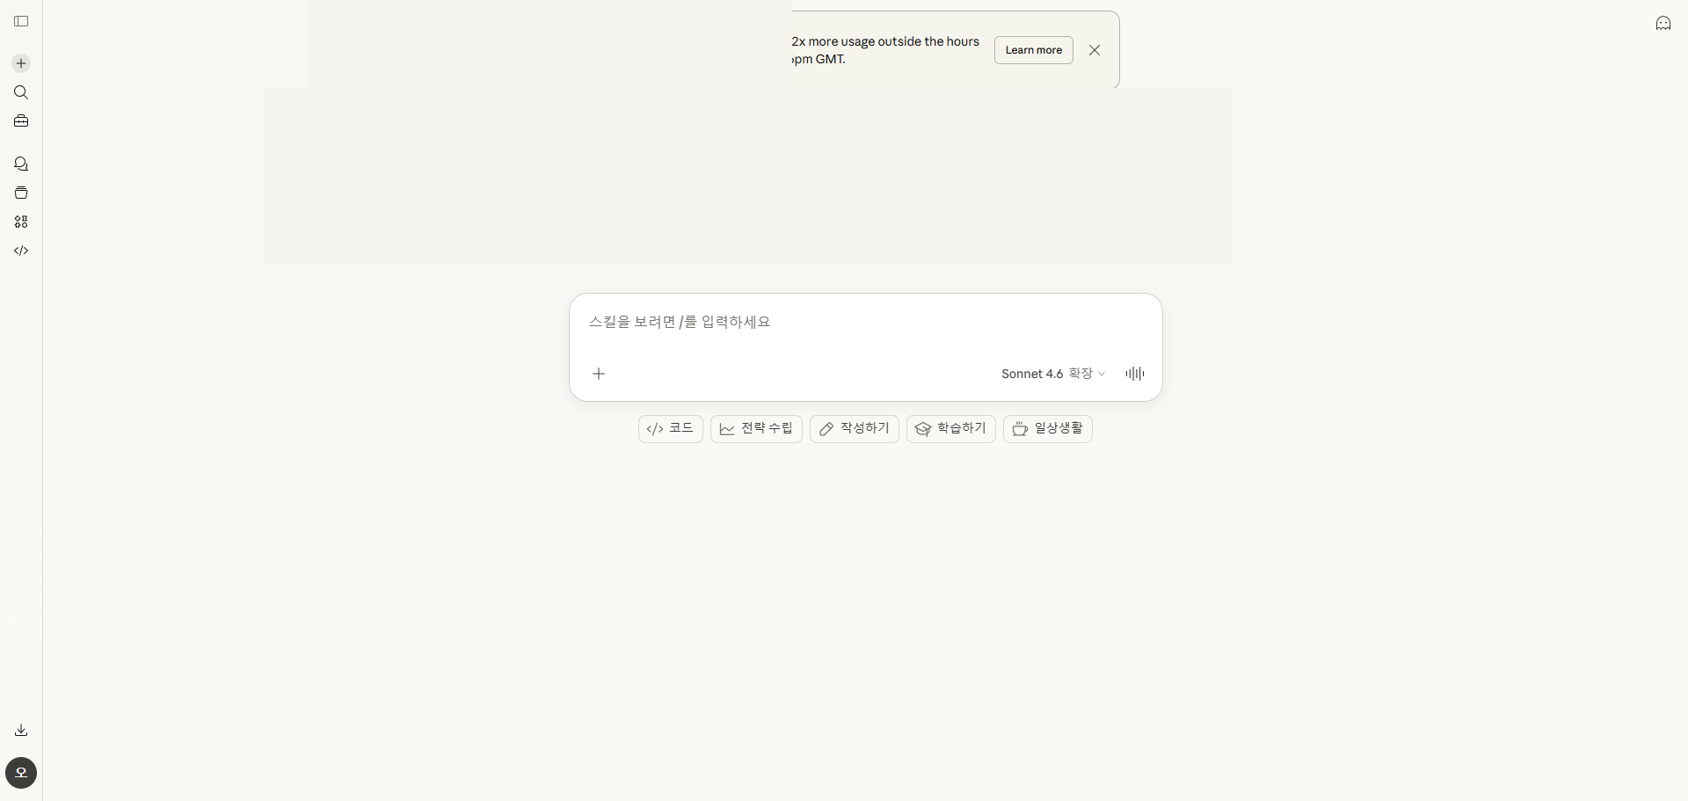
Task: Open the search panel in the sidebar
Action: tap(21, 92)
